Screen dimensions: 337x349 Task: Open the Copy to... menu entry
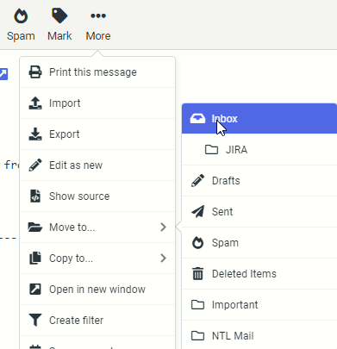97,259
